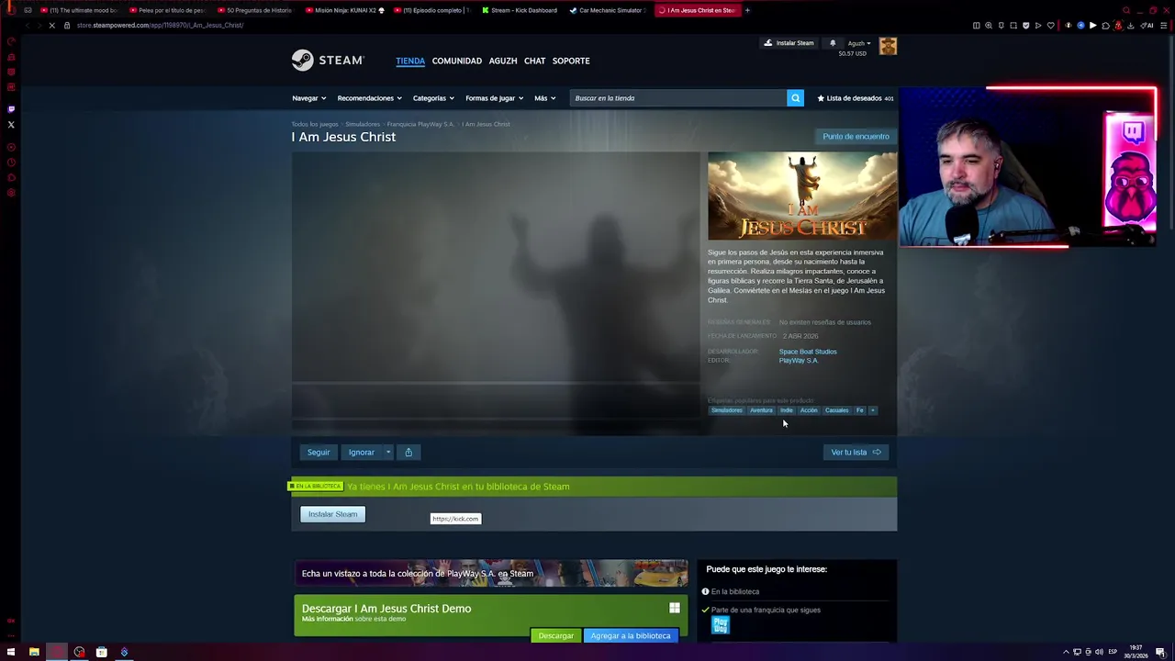Open the AGUZH profile menu
1175x661 pixels.
(x=503, y=61)
